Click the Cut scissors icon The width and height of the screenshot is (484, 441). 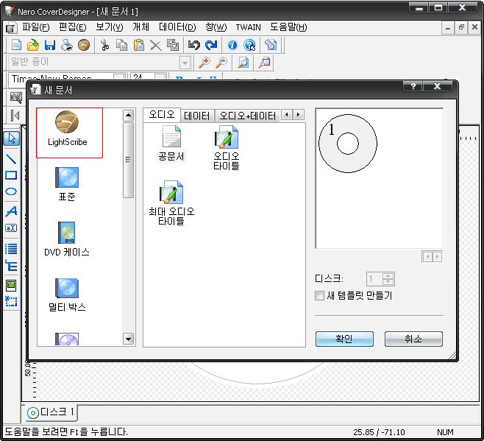coord(105,45)
